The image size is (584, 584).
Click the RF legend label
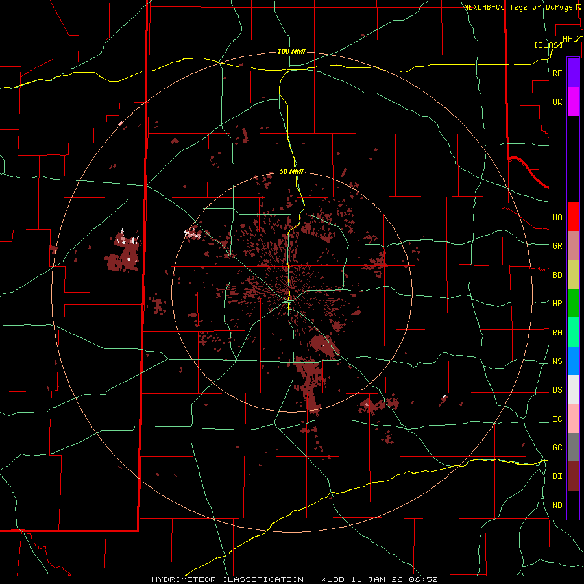[x=557, y=73]
